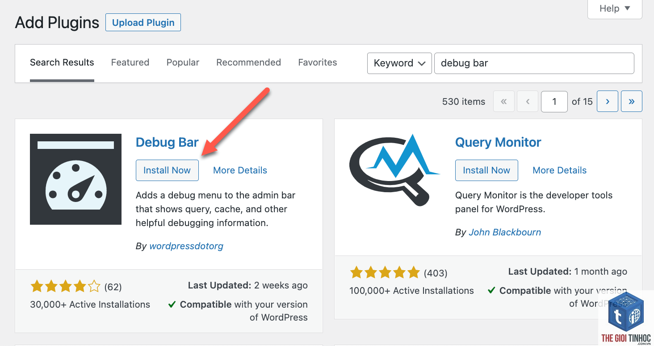Open the Recommended plugins tab

248,62
